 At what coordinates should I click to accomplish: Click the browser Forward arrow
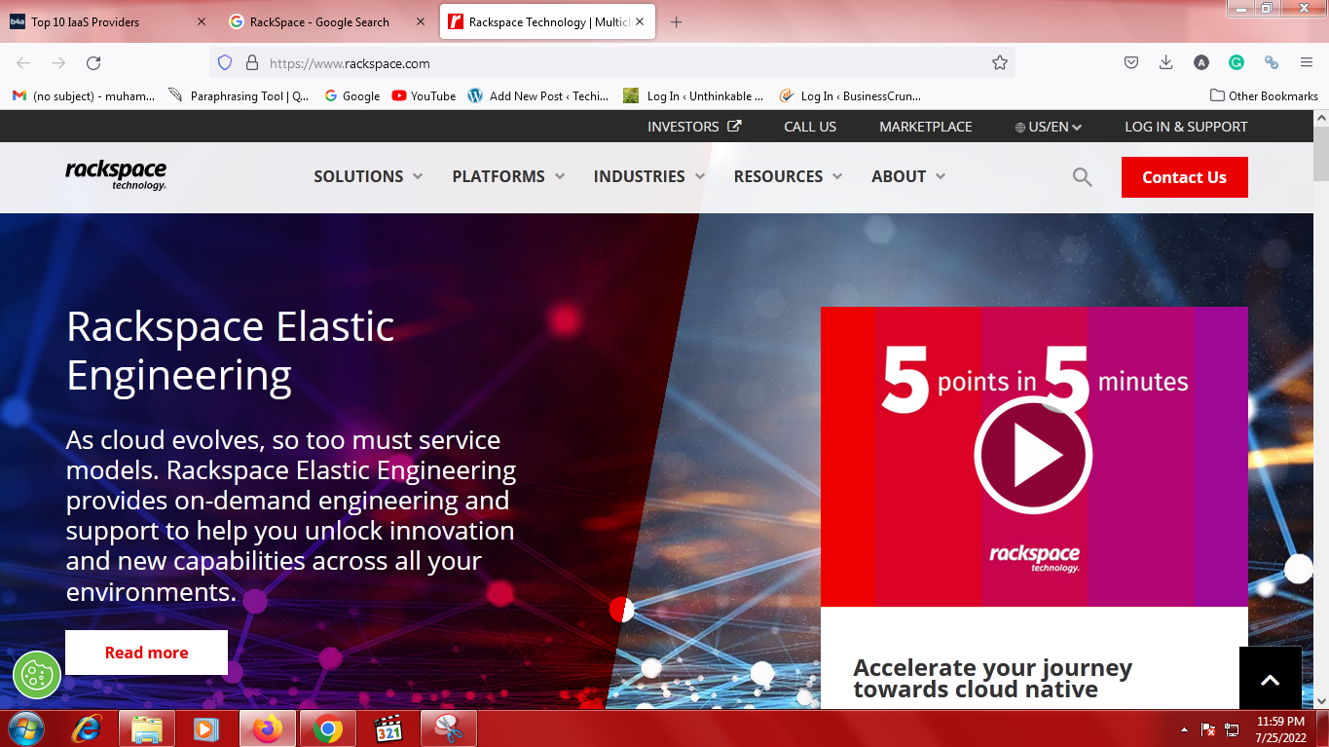click(58, 62)
